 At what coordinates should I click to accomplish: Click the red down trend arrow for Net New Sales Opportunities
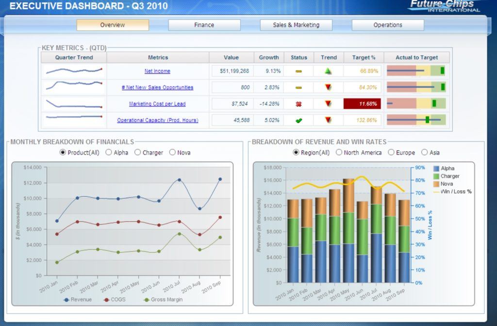[328, 87]
